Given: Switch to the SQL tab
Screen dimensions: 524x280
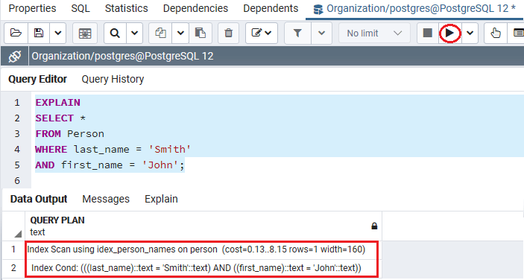Looking at the screenshot, I should tap(81, 8).
